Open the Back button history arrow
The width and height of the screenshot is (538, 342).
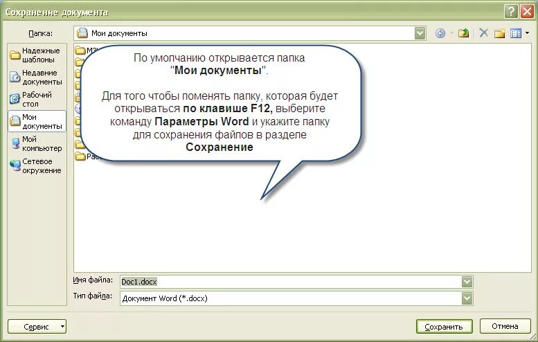coord(451,33)
